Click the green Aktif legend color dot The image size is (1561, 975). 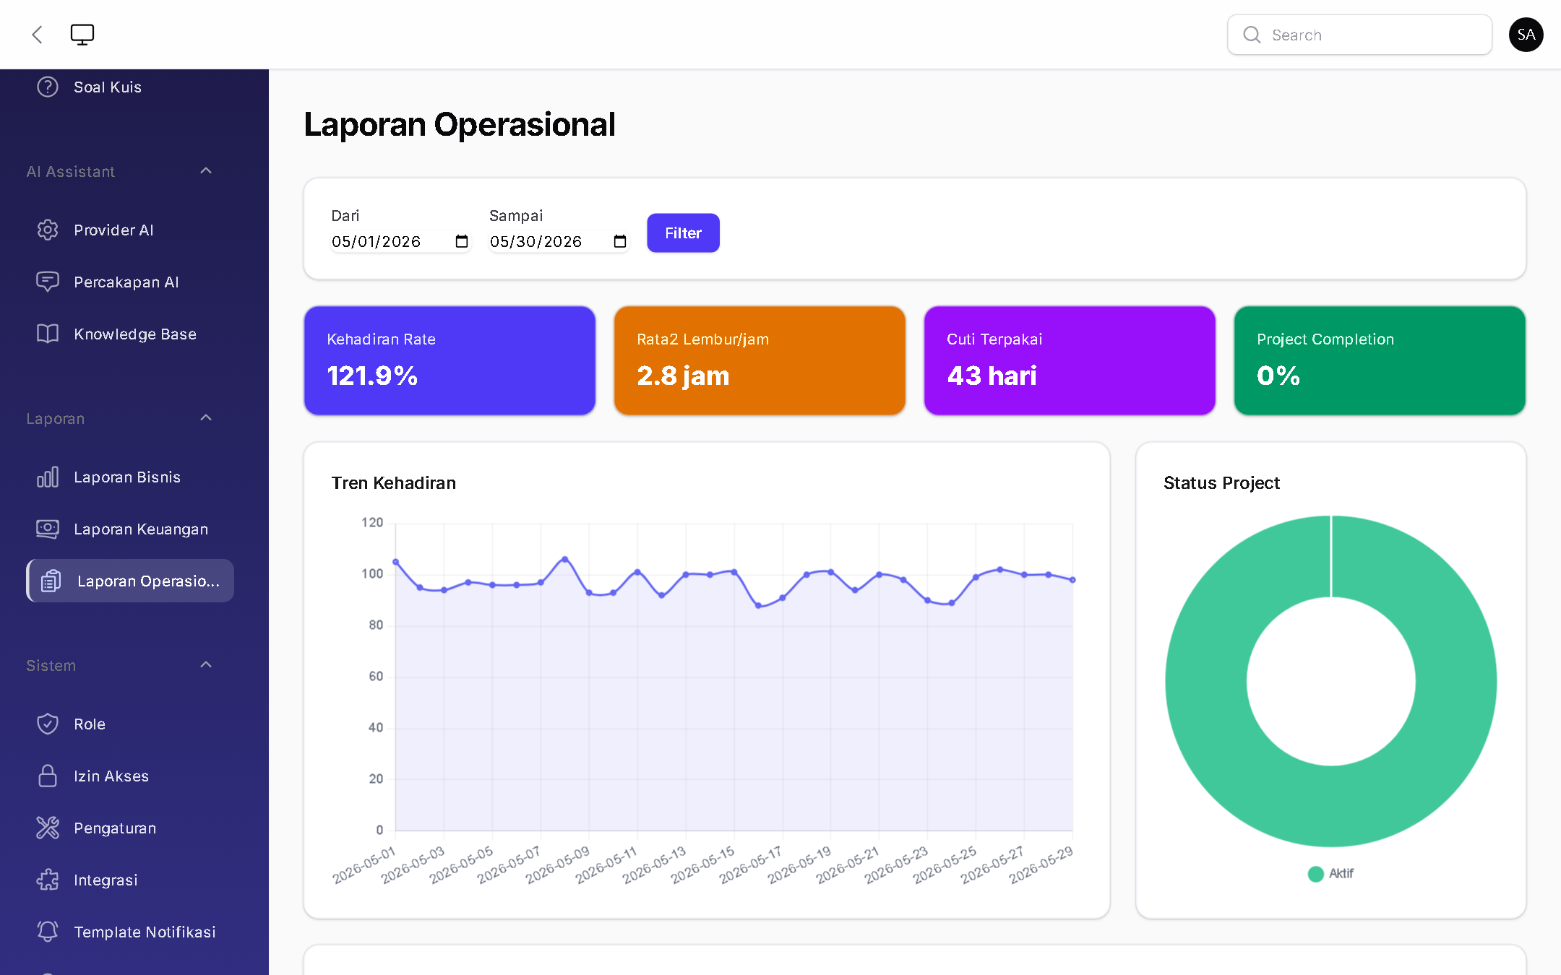pyautogui.click(x=1315, y=873)
